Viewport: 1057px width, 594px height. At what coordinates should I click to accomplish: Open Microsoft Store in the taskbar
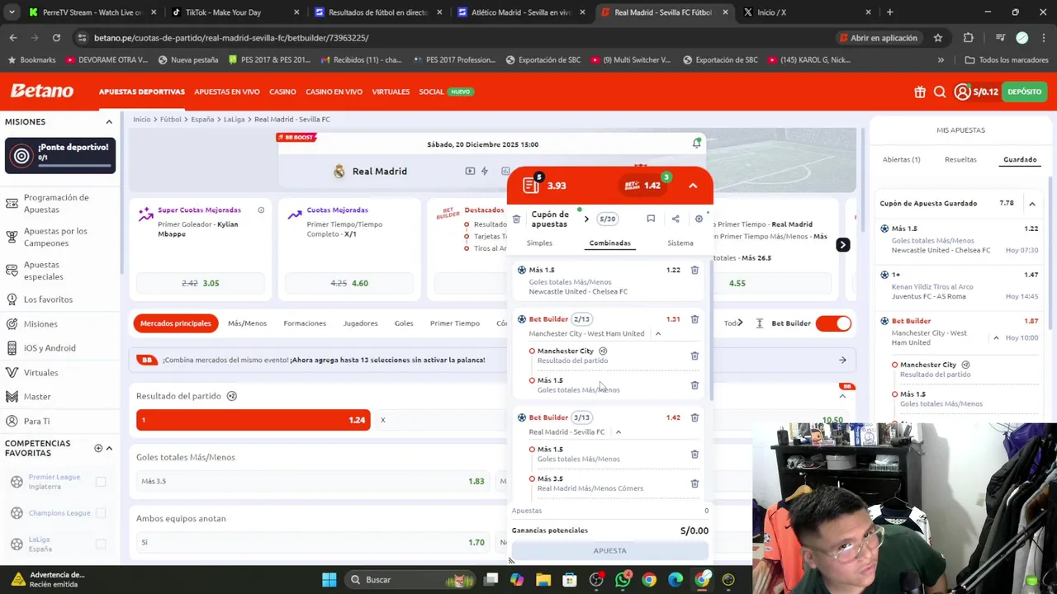tap(570, 580)
